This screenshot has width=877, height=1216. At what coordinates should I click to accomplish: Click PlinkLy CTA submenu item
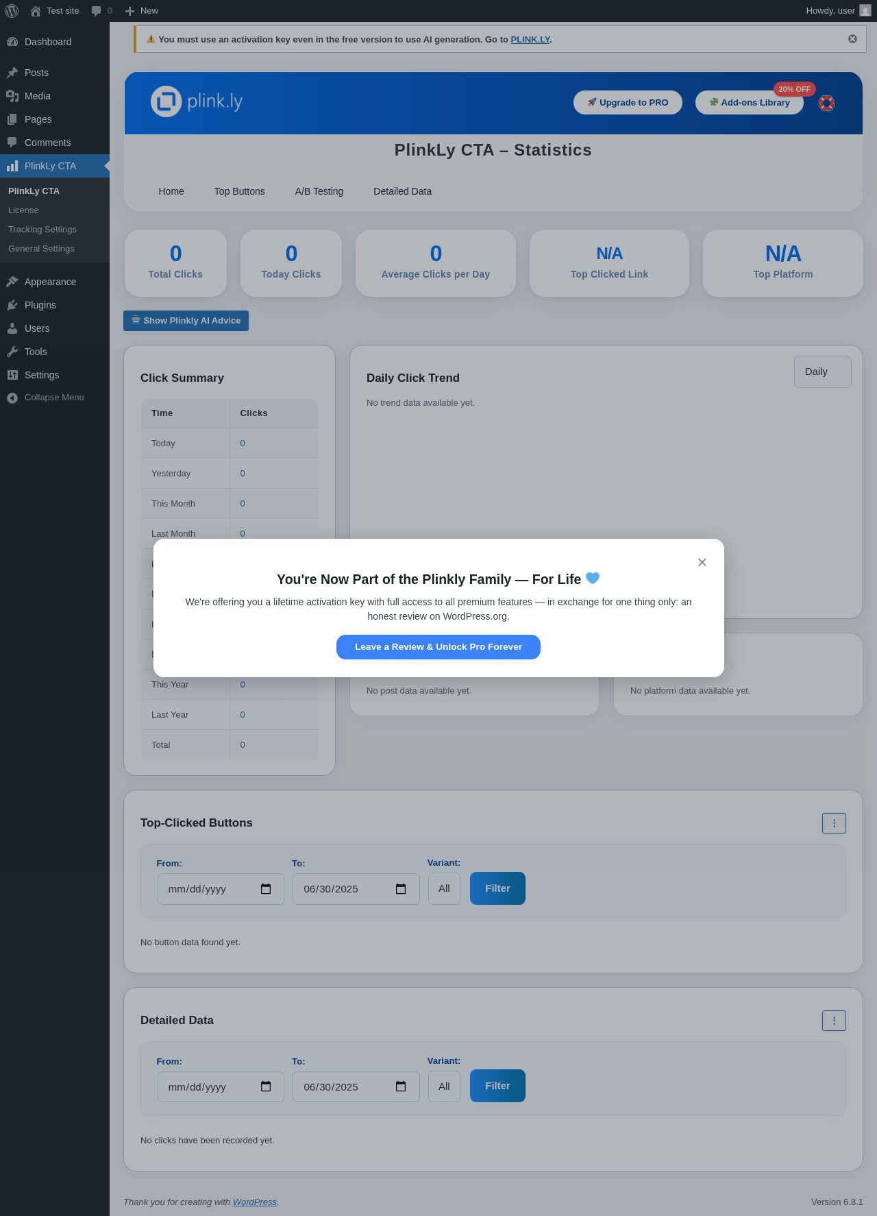tap(55, 191)
